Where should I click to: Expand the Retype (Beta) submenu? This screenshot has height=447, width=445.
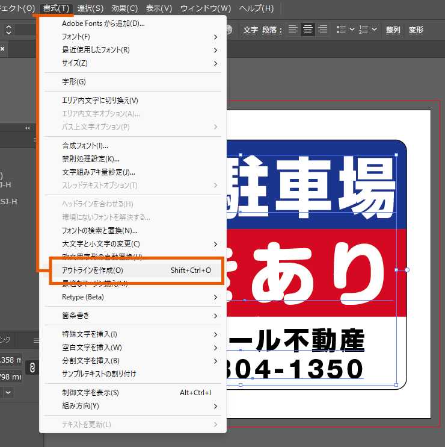[132, 297]
